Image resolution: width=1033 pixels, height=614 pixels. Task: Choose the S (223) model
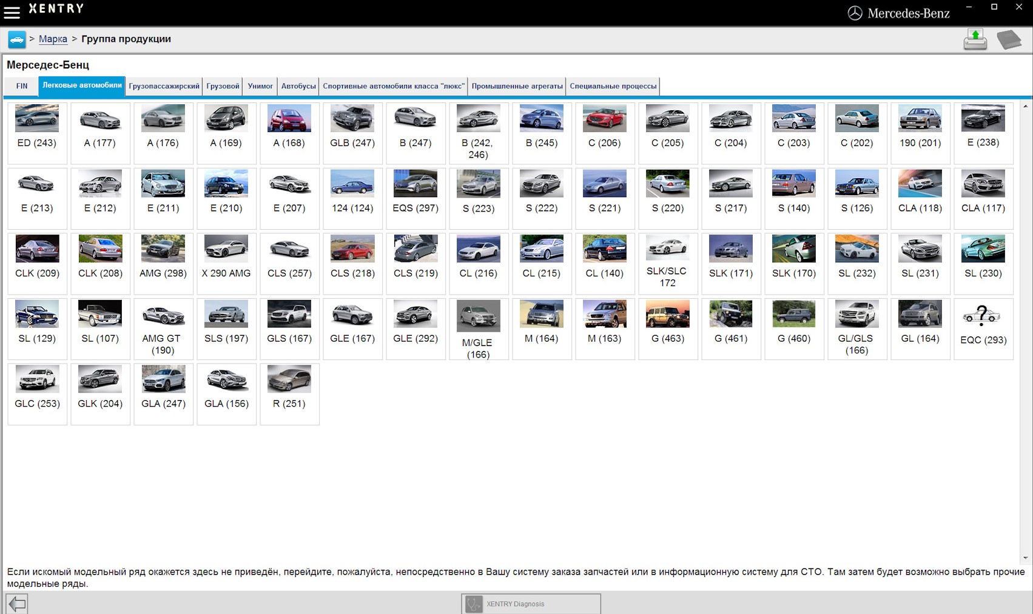479,198
